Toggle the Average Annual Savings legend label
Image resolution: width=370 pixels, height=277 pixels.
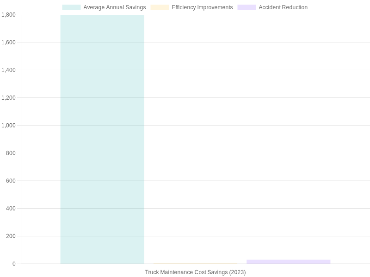(x=114, y=7)
